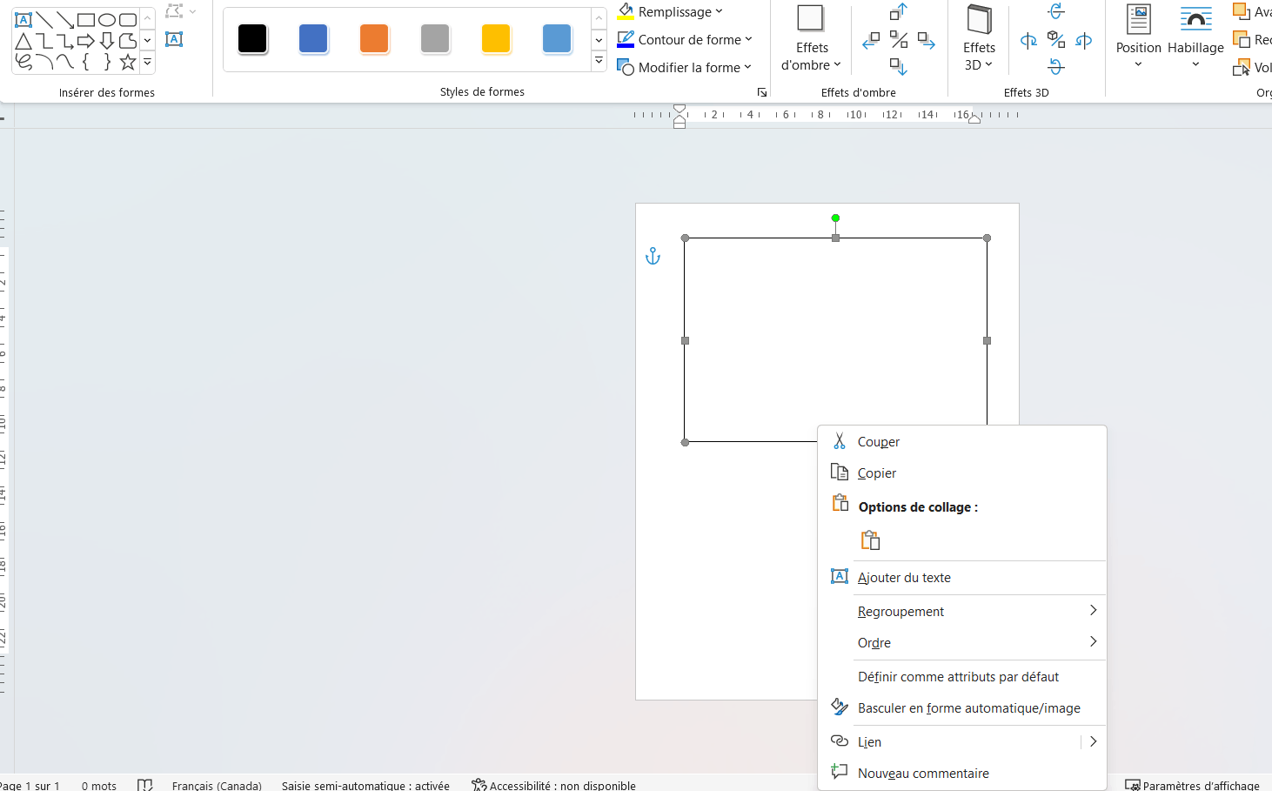The width and height of the screenshot is (1272, 791).
Task: Show next row of shape styles
Action: point(599,40)
